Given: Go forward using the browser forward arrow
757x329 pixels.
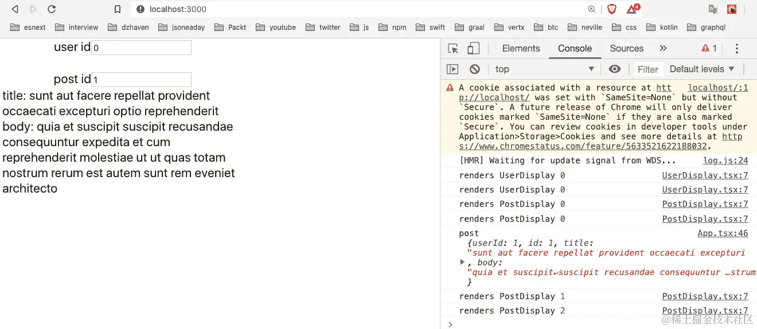Looking at the screenshot, I should pyautogui.click(x=33, y=9).
